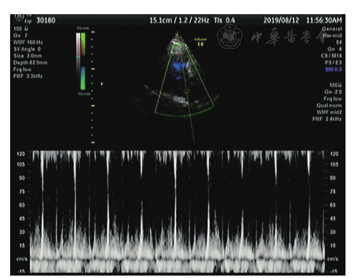The width and height of the screenshot is (356, 278).
Task: Select the blue SRI II 3 setting
Action: click(x=333, y=70)
